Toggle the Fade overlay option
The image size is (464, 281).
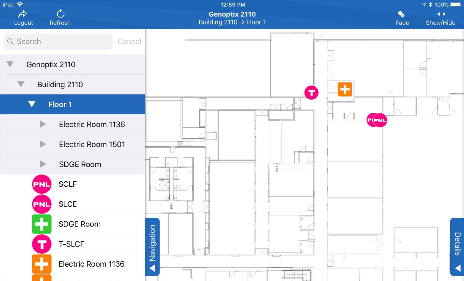tap(402, 18)
